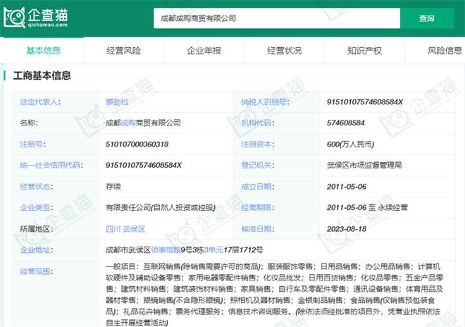The image size is (465, 327).
Task: Open the 四川 武侯区 region link
Action: click(x=125, y=229)
